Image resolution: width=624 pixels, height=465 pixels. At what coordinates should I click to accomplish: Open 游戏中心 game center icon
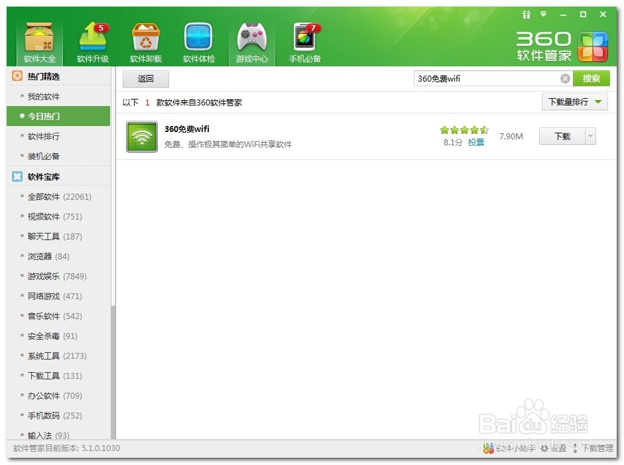click(251, 43)
